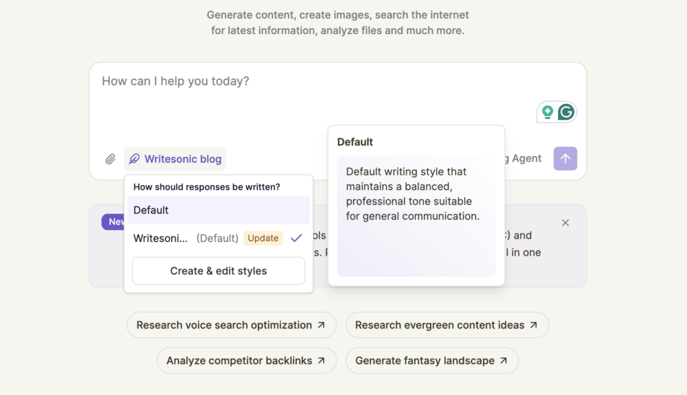The width and height of the screenshot is (687, 395).
Task: Click the purple send arrow button
Action: tap(565, 158)
